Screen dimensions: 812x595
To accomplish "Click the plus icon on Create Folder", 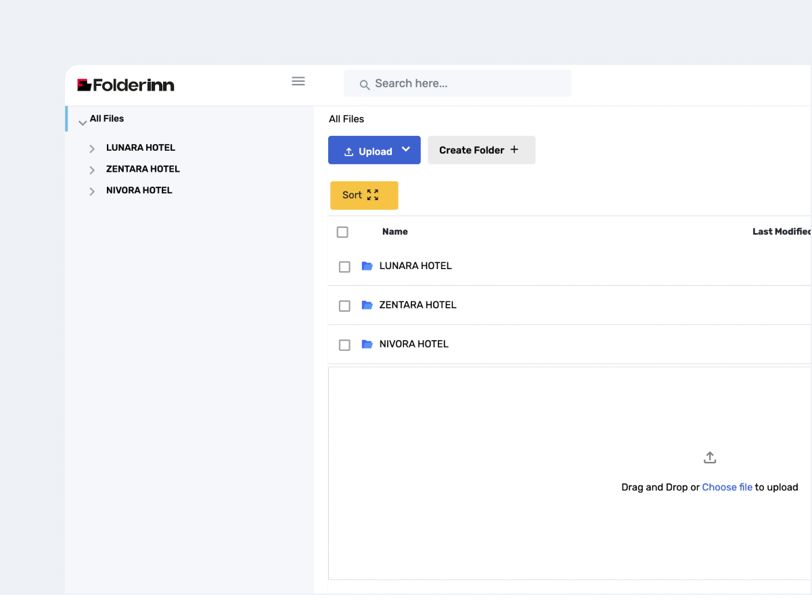I will 514,149.
